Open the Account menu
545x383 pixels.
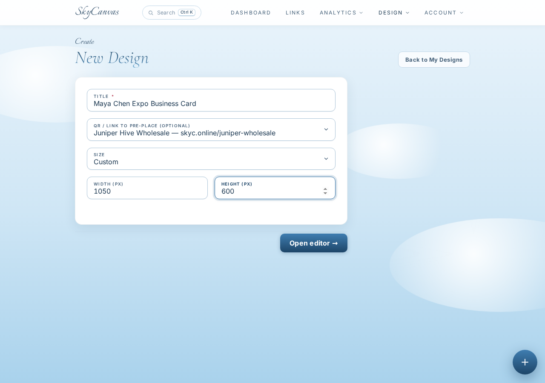pos(444,13)
